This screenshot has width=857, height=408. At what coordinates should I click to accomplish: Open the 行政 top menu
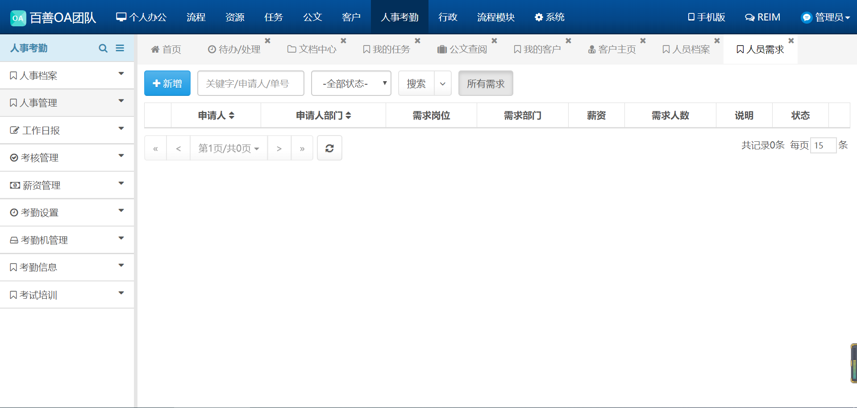[x=448, y=17]
